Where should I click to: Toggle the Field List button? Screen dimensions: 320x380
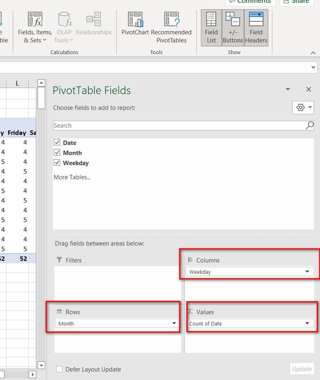[211, 28]
